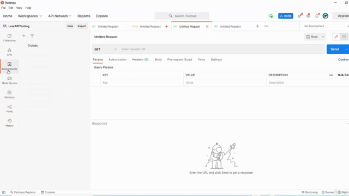Open the user avatar menu
Viewport: 349px width, 196px height.
[326, 16]
